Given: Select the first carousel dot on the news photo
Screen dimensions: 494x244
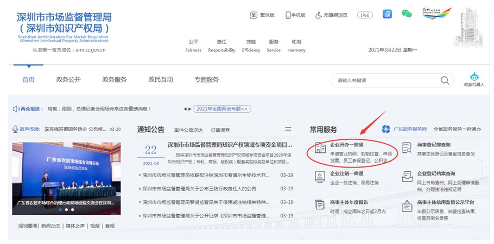Looking at the screenshot, I should pyautogui.click(x=60, y=210).
